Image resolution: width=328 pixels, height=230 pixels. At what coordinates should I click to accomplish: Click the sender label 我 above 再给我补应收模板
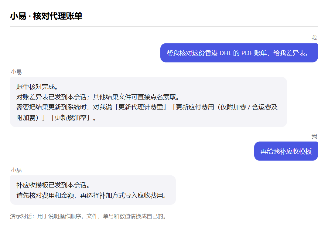click(x=314, y=137)
